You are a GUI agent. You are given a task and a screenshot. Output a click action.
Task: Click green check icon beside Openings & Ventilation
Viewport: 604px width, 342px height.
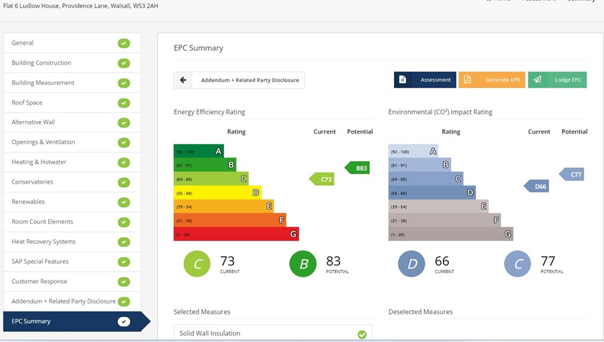click(x=124, y=143)
